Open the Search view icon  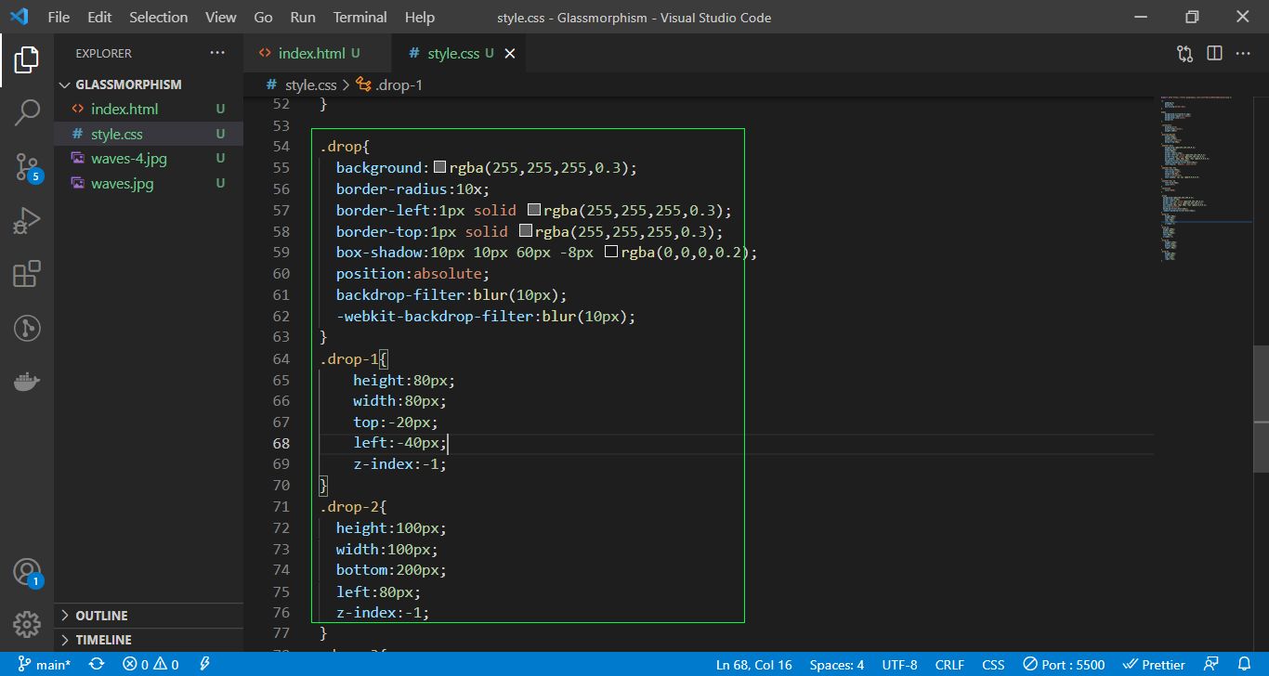click(x=27, y=113)
